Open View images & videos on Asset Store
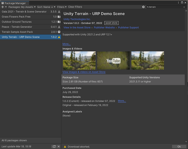This screenshot has width=188, height=149. tap(84, 72)
